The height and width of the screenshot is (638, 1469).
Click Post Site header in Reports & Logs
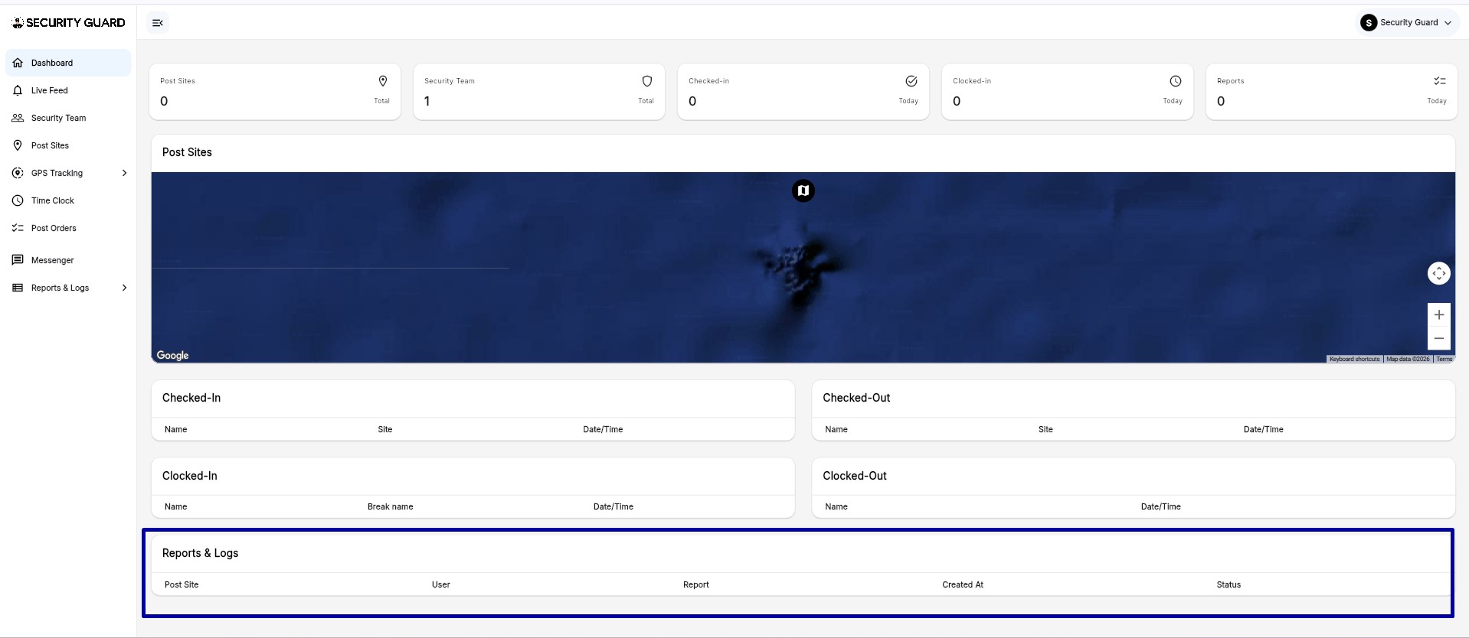tap(182, 584)
